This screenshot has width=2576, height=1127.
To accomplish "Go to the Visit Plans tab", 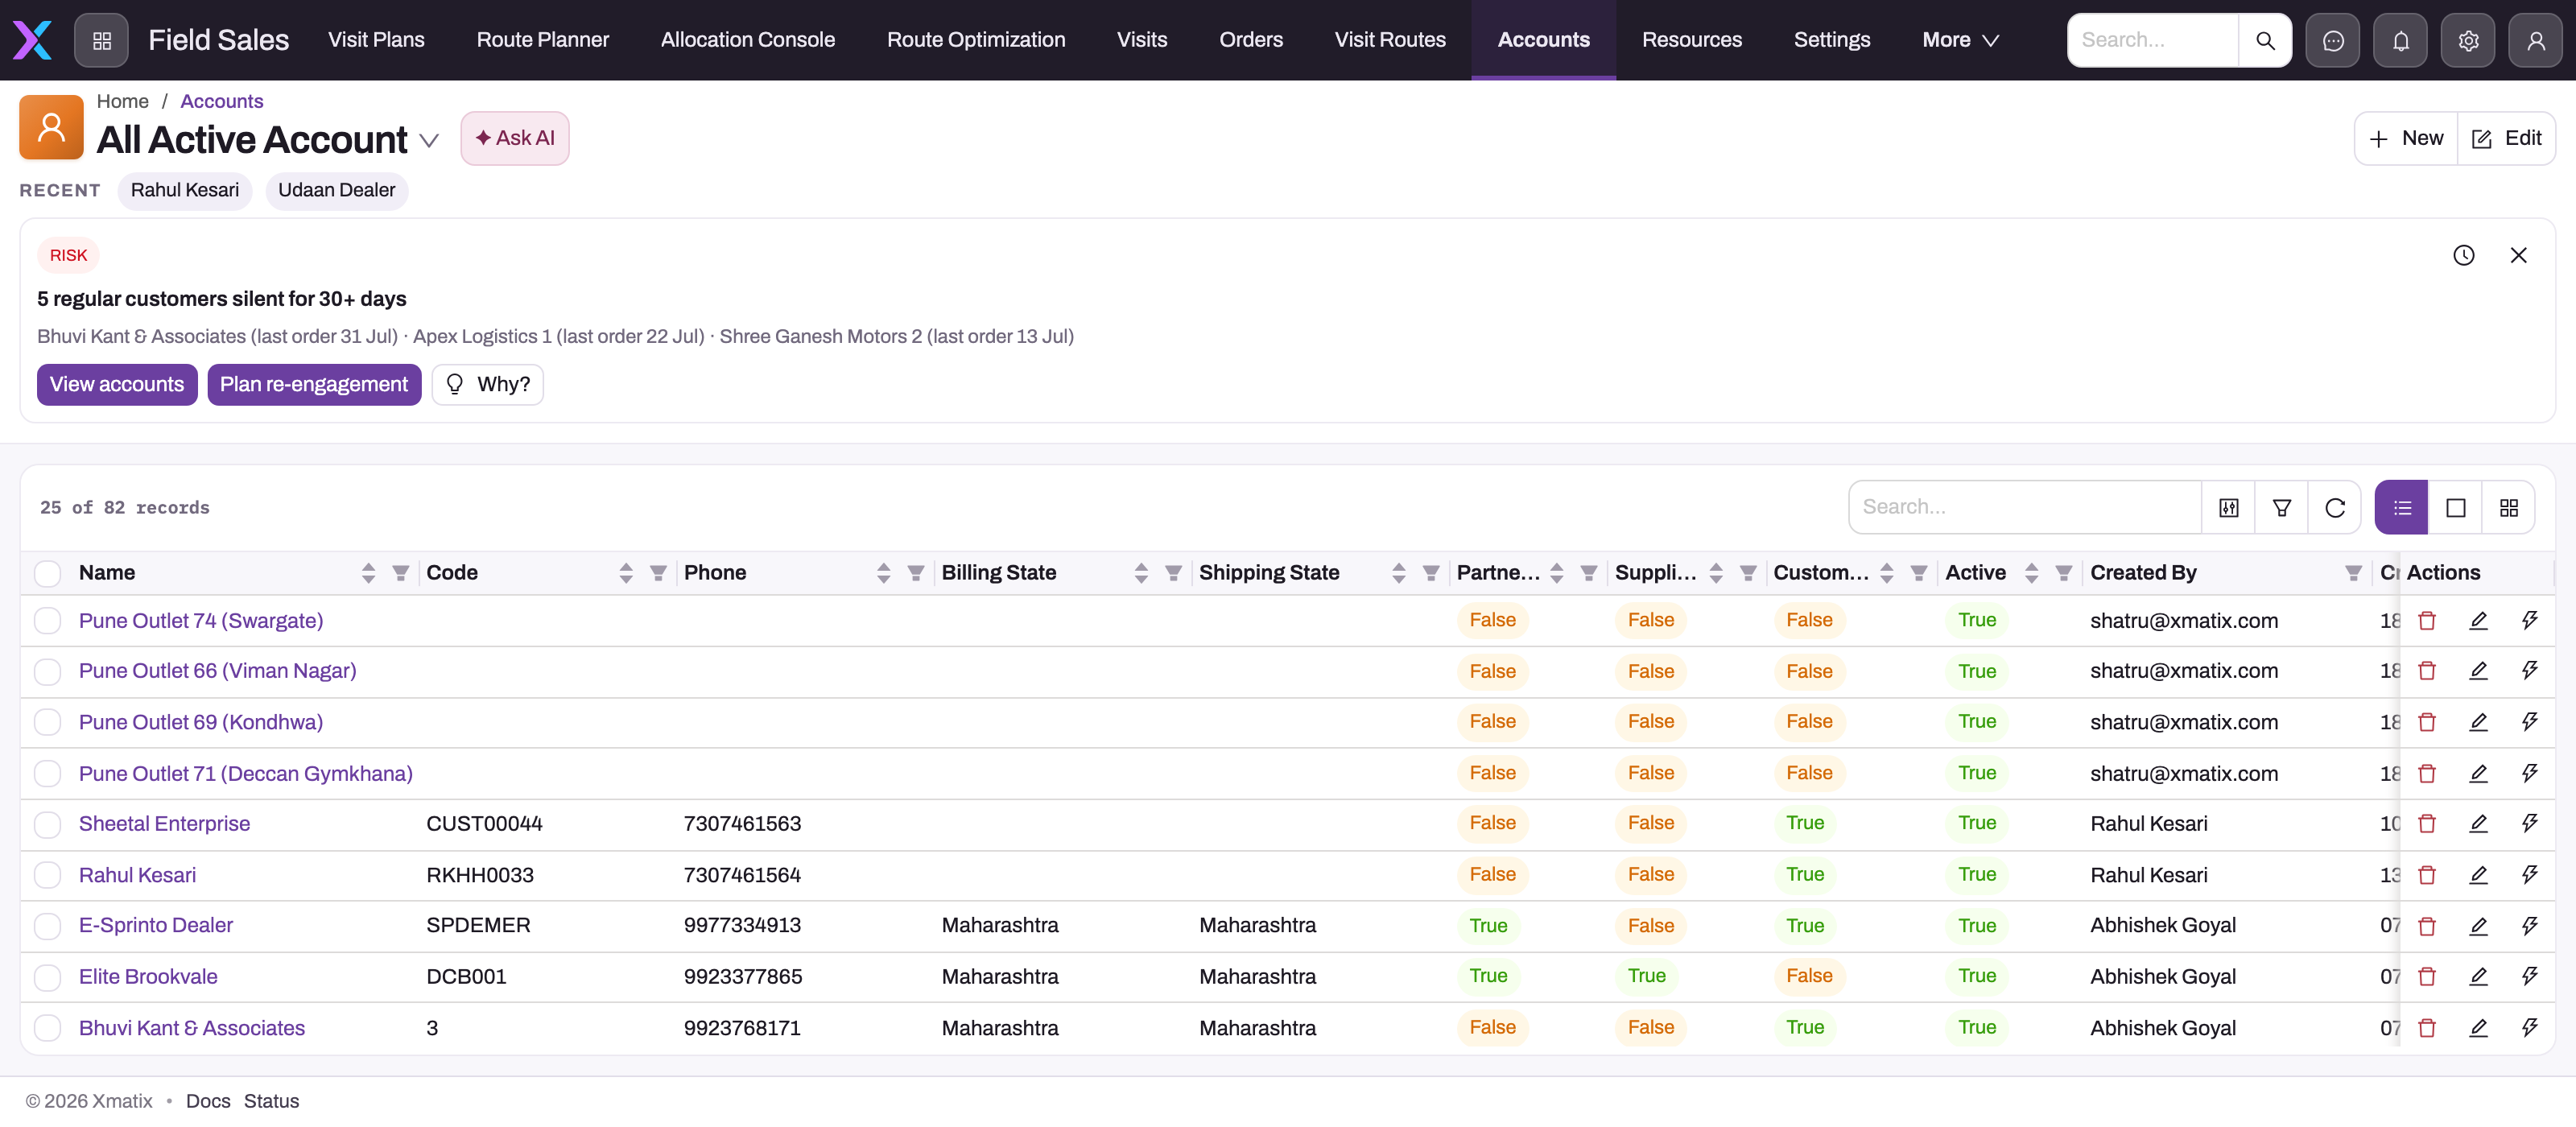I will tap(376, 40).
